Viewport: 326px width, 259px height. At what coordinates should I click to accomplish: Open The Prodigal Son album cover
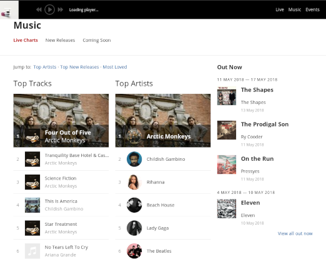click(227, 130)
